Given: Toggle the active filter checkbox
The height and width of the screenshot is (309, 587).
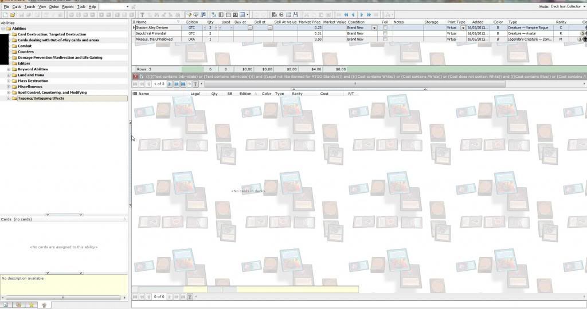Looking at the screenshot, I should (x=142, y=76).
